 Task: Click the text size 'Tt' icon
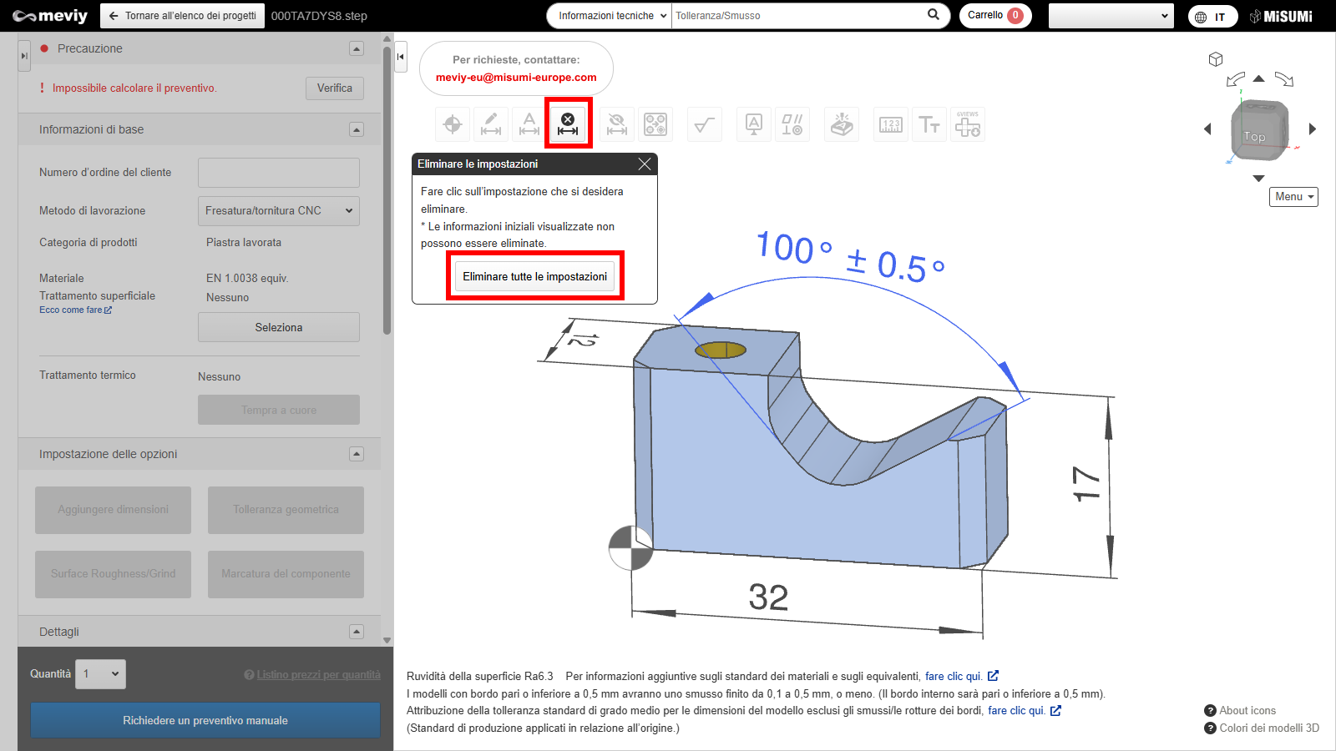pos(929,124)
